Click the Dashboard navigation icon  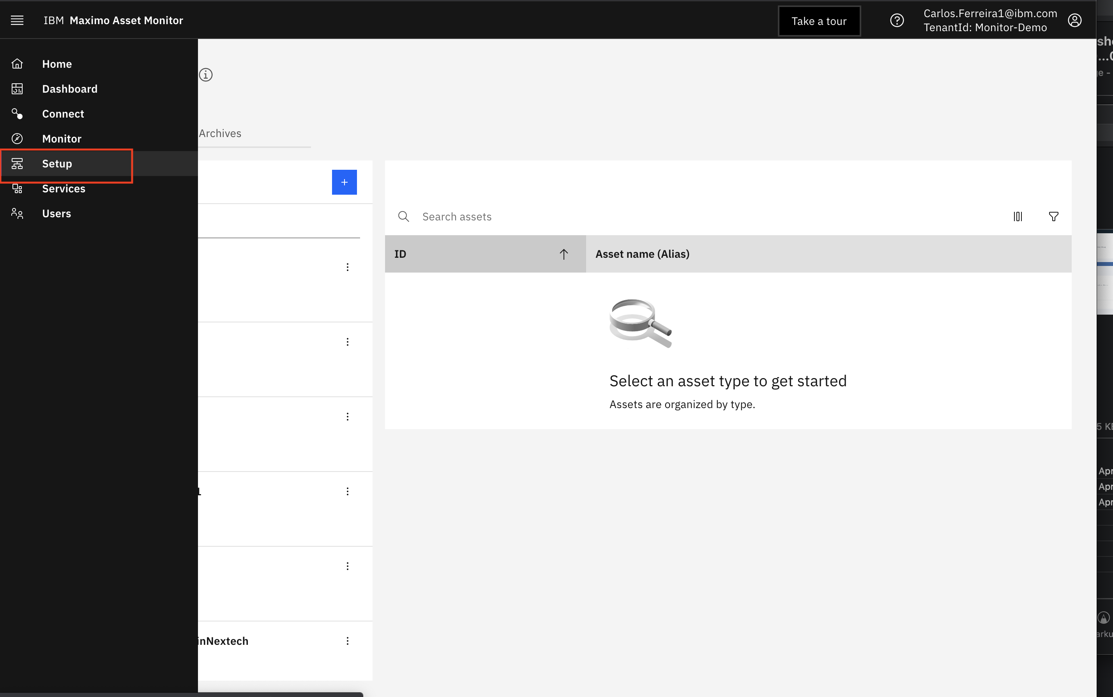point(18,88)
